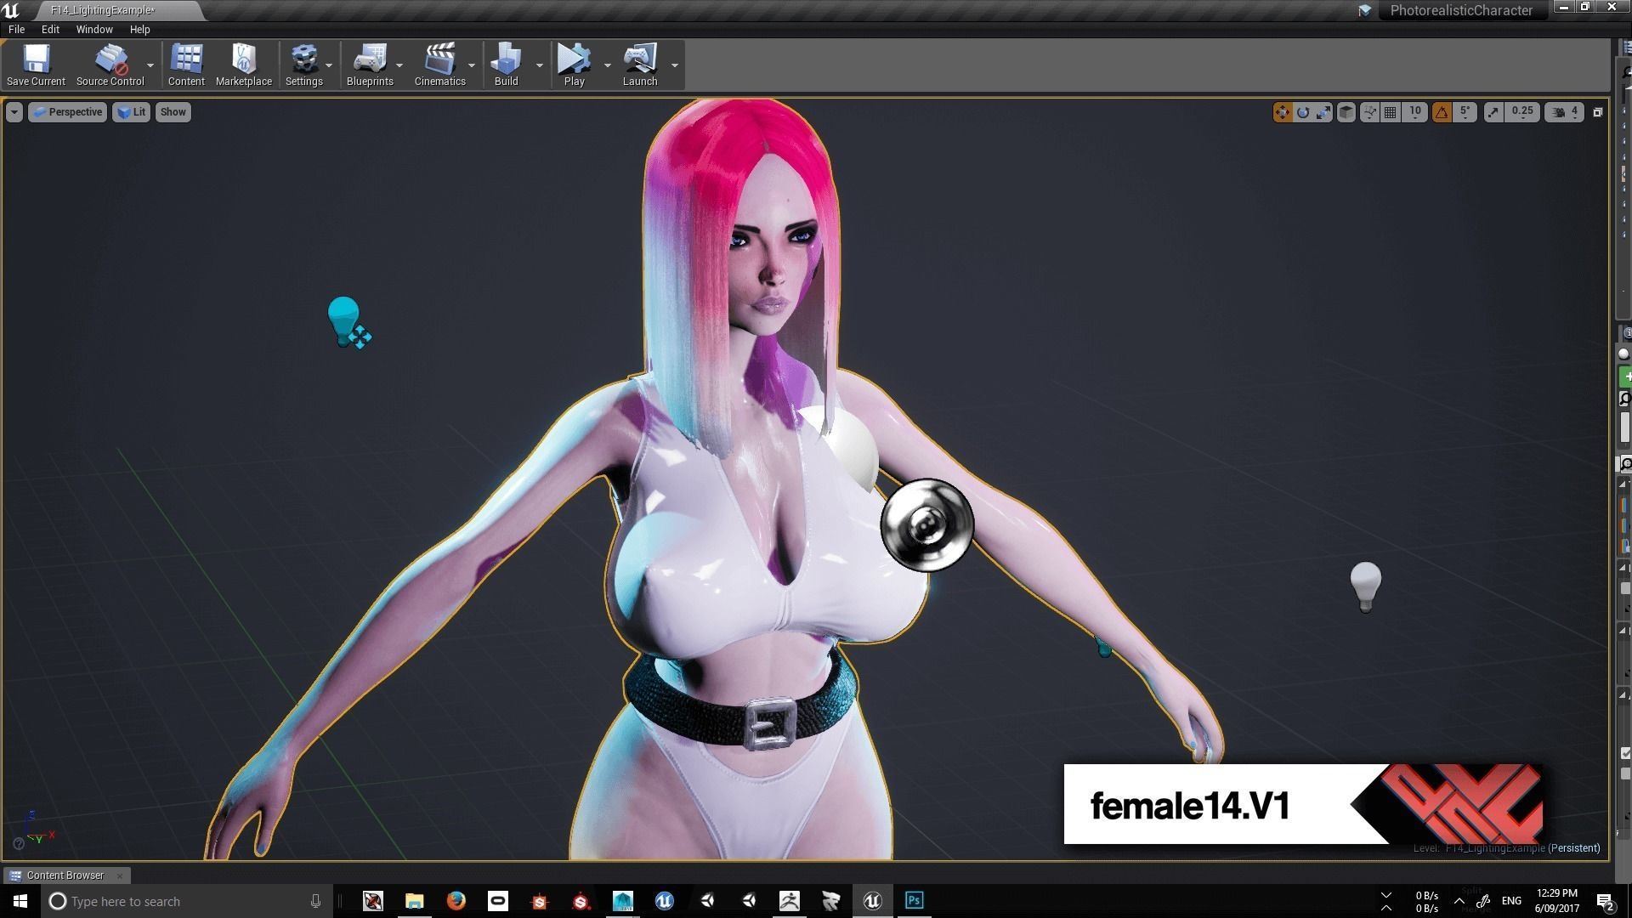Click the Save Current toolbar icon

click(36, 65)
